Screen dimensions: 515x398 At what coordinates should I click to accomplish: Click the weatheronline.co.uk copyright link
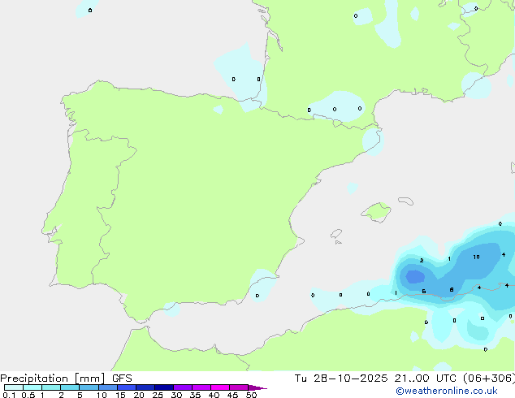pos(446,391)
